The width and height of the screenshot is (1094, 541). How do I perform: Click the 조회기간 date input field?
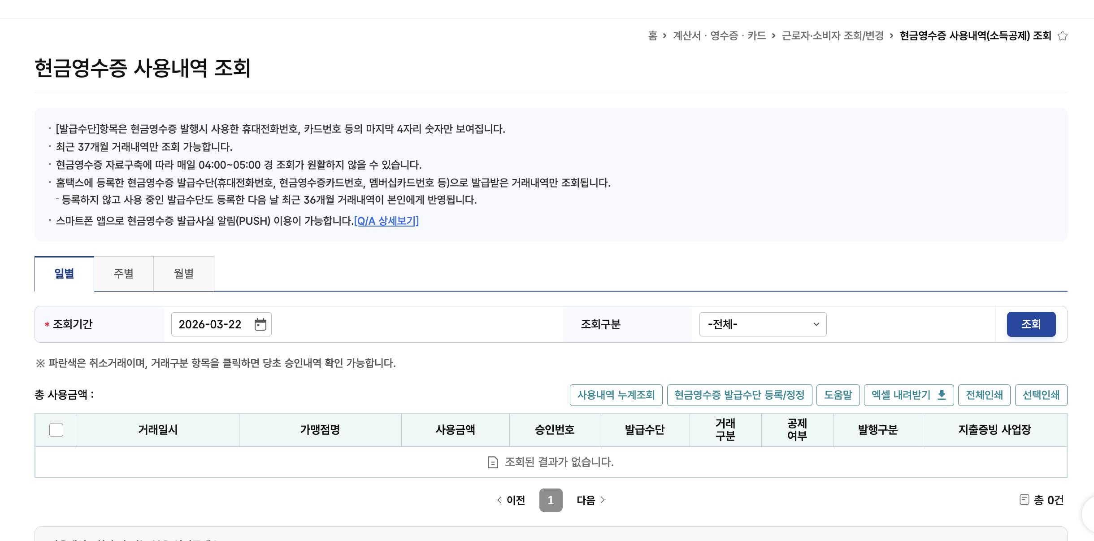[210, 324]
